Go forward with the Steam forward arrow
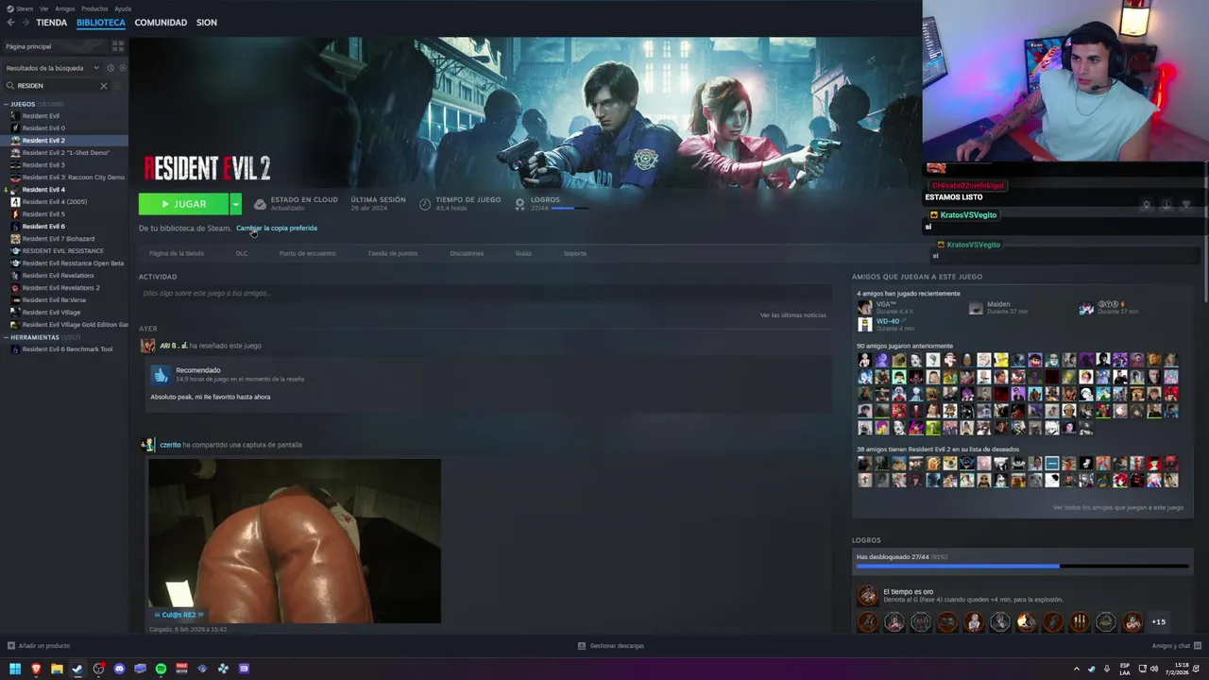The image size is (1209, 680). tap(24, 23)
